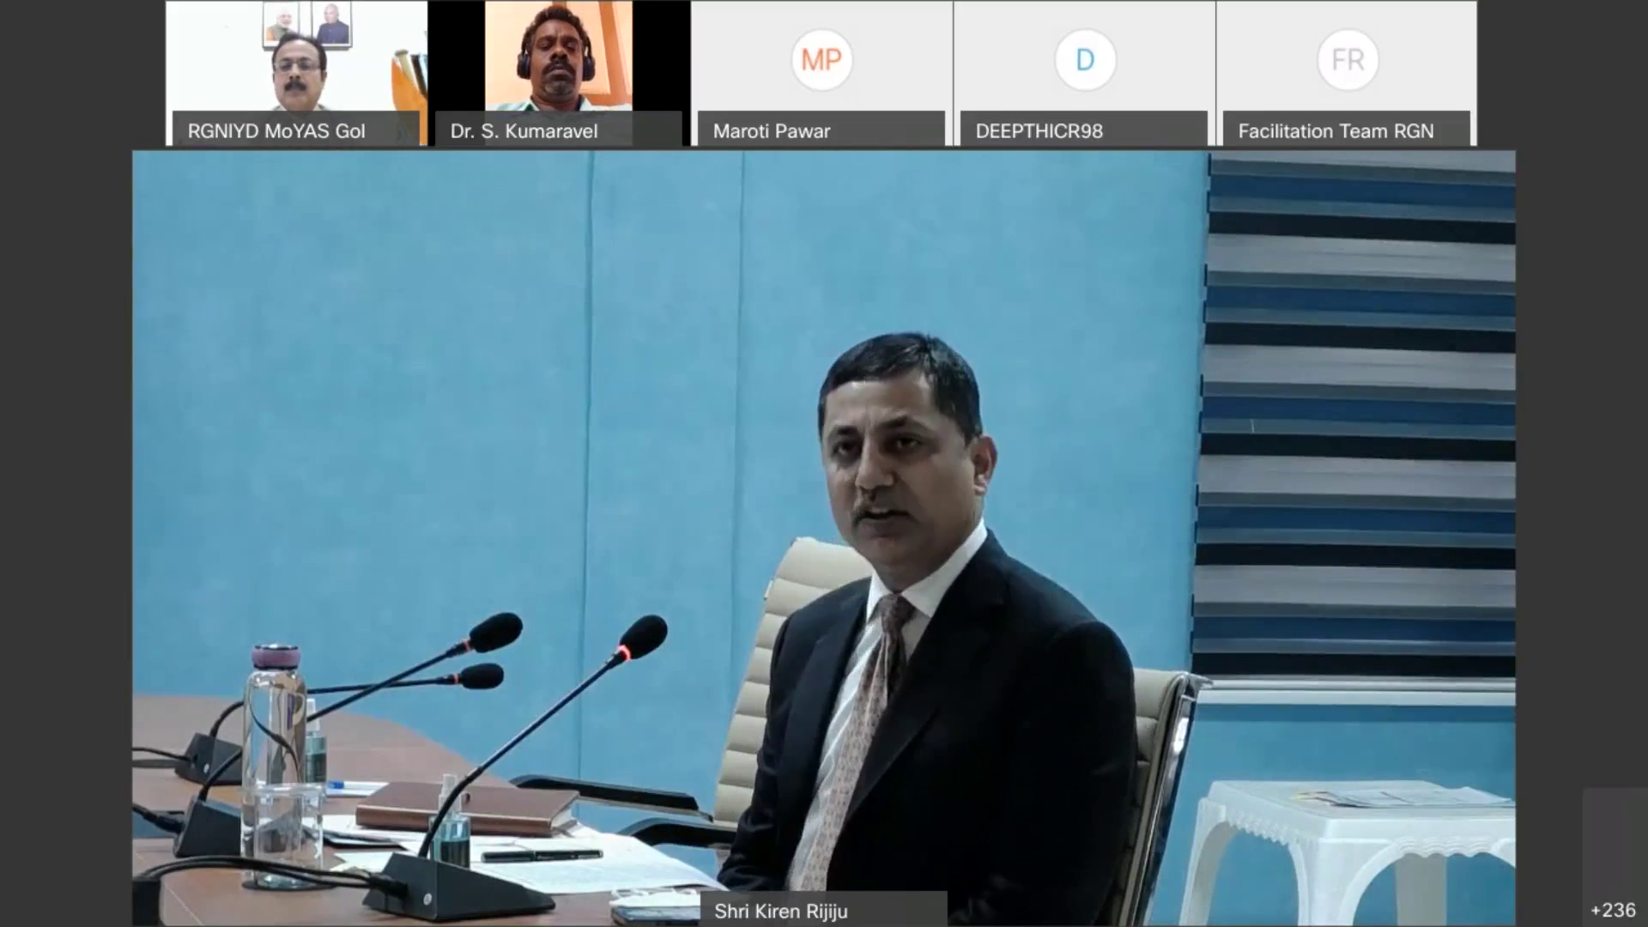Click the Dr. S. Kumaravel name label
1648x927 pixels.
pos(559,130)
